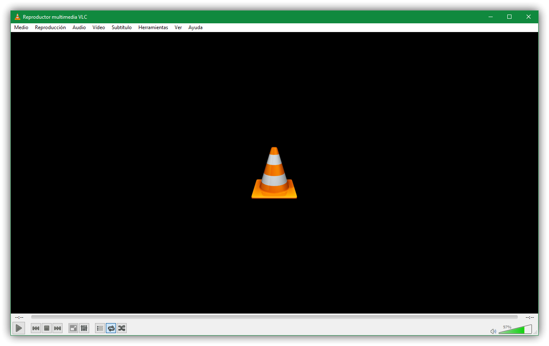The height and width of the screenshot is (346, 549).
Task: Skip to the next media item
Action: 58,329
